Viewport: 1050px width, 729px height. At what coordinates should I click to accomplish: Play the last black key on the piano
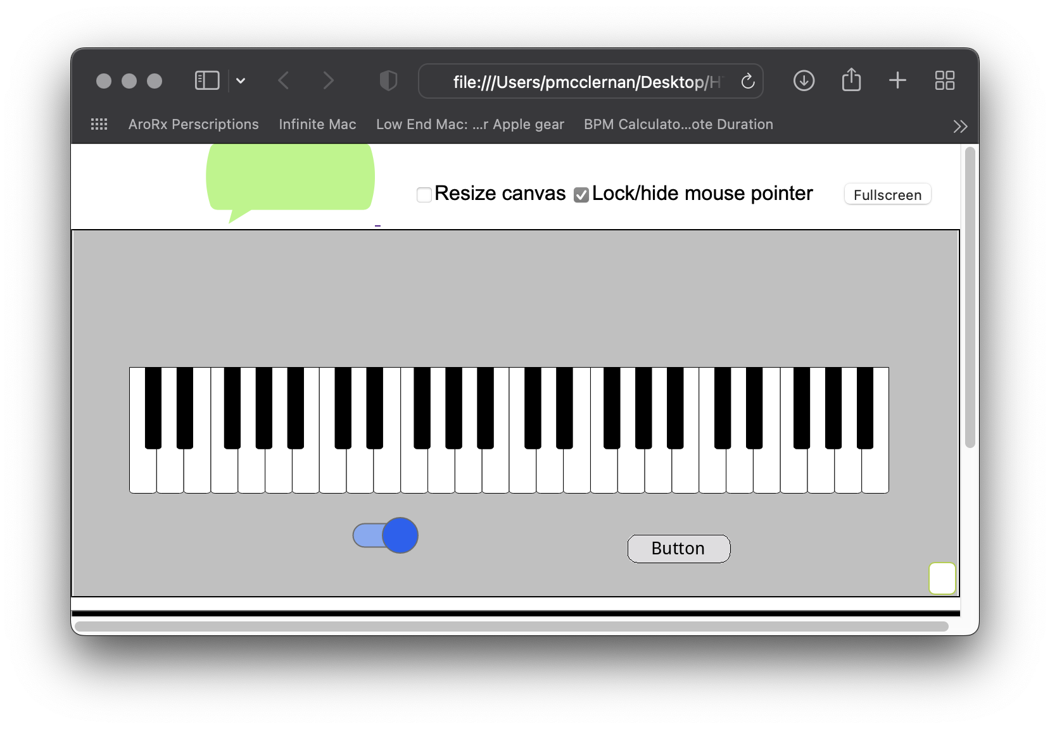[x=865, y=408]
